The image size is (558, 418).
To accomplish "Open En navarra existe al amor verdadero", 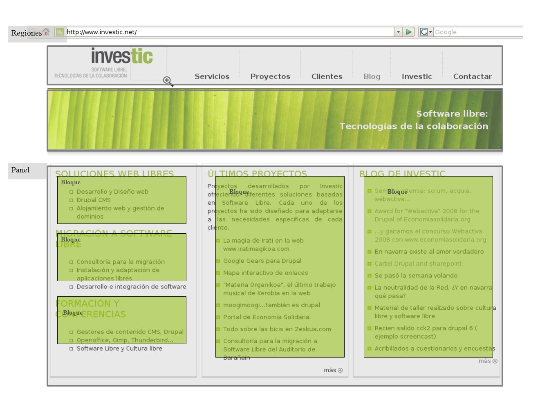I will pyautogui.click(x=429, y=251).
